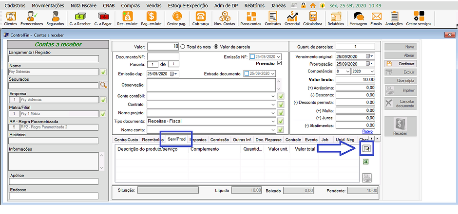This screenshot has width=458, height=214.
Task: Open the Clientes toolbar icon
Action: tap(11, 18)
